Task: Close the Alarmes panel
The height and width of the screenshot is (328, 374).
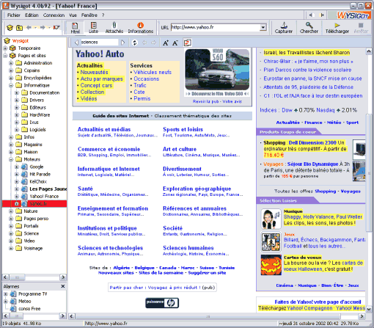Action: click(63, 286)
